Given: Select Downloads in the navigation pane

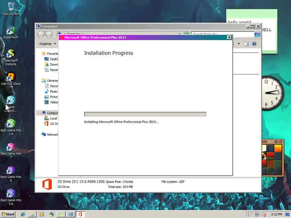Looking at the screenshot, I should pos(51,64).
